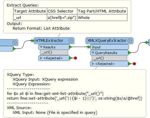The image size is (150, 118).
Task: Select the green output arrow of Results port
Action: click(x=71, y=47)
